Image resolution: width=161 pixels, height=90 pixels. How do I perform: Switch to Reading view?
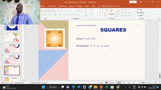129,83
